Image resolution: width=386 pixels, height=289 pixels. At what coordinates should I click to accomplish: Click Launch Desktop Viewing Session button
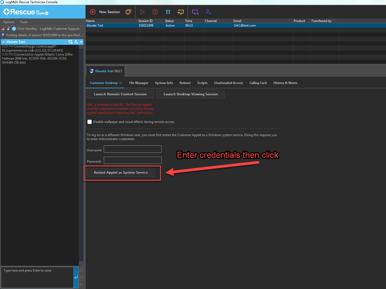coord(191,94)
